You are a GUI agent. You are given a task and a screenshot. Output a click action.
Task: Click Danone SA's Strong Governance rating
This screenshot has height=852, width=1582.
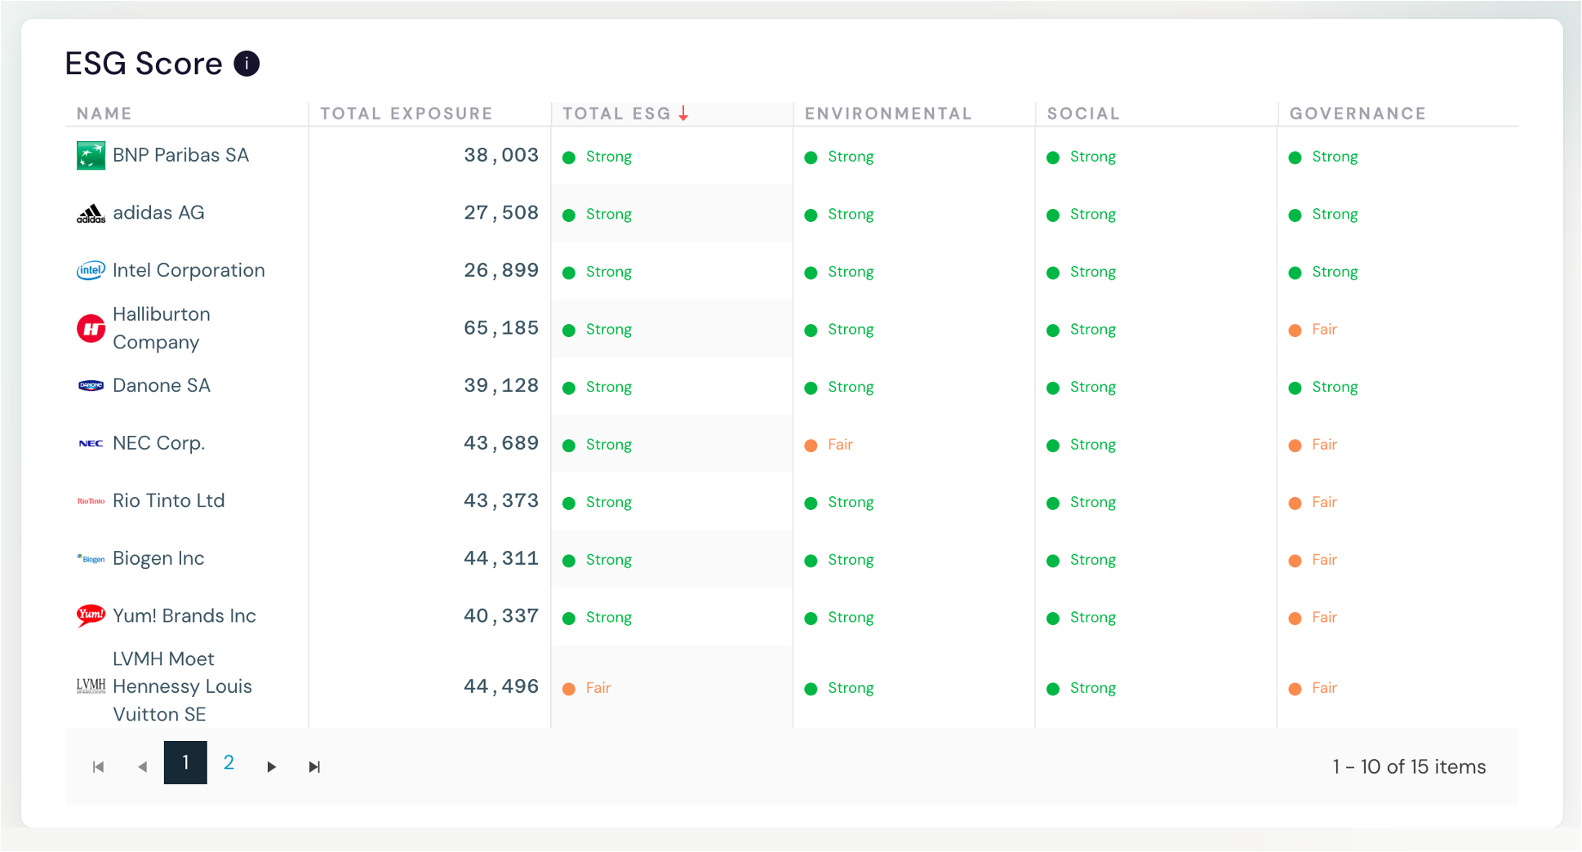pos(1323,387)
